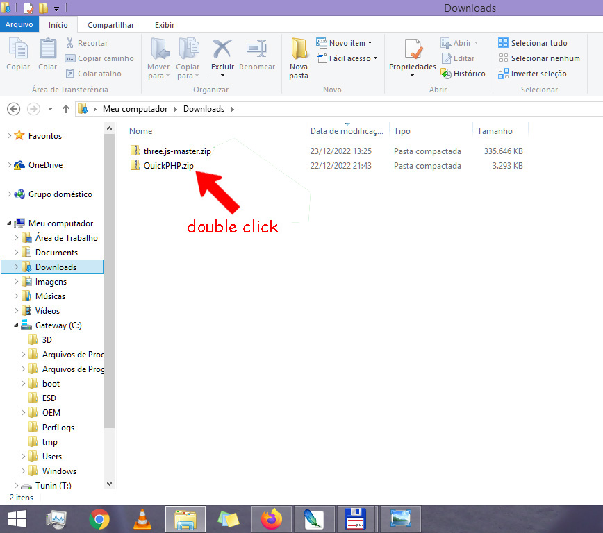Click the Nova pasta folder icon
This screenshot has height=533, width=603.
[299, 50]
